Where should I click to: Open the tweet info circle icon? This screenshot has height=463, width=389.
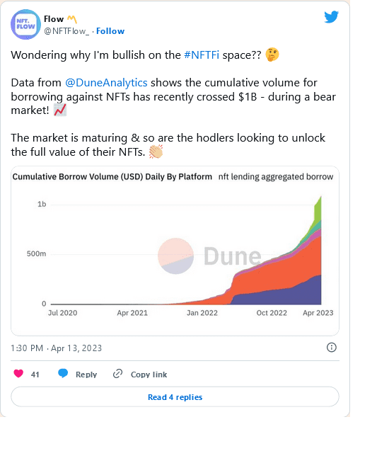(x=332, y=347)
